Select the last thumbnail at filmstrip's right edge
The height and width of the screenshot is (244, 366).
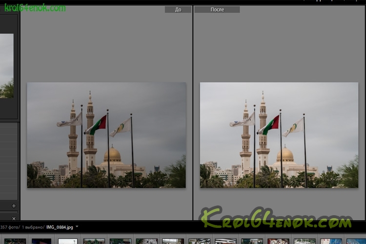(357, 241)
